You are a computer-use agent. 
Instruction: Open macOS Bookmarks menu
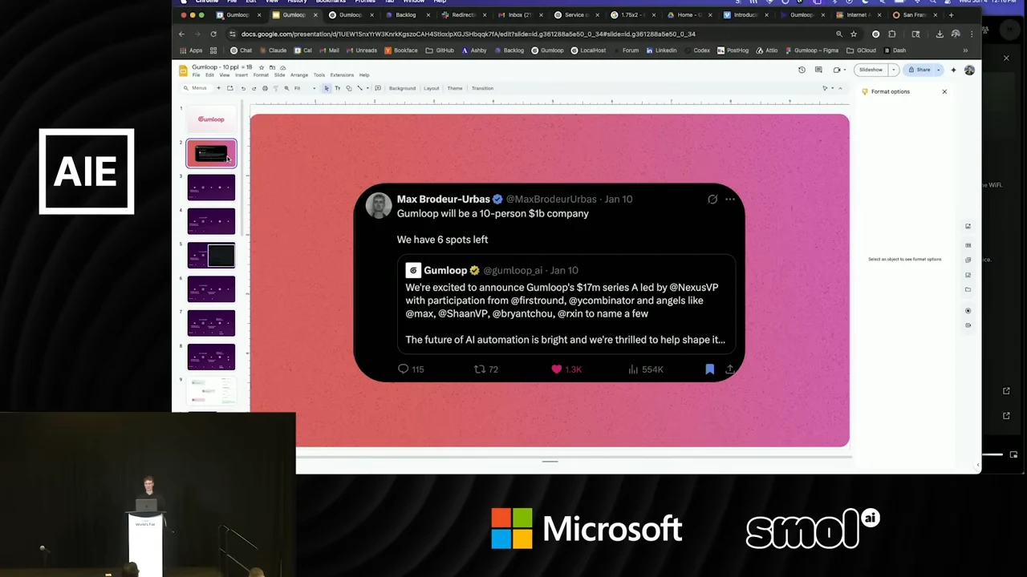[x=331, y=2]
